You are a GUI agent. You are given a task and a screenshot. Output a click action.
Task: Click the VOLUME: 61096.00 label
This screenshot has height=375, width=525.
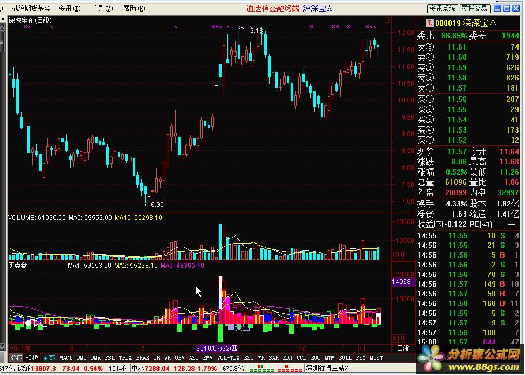pyautogui.click(x=37, y=218)
